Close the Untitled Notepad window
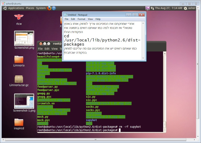Screen dimensions: 201x143 coord(142,15)
